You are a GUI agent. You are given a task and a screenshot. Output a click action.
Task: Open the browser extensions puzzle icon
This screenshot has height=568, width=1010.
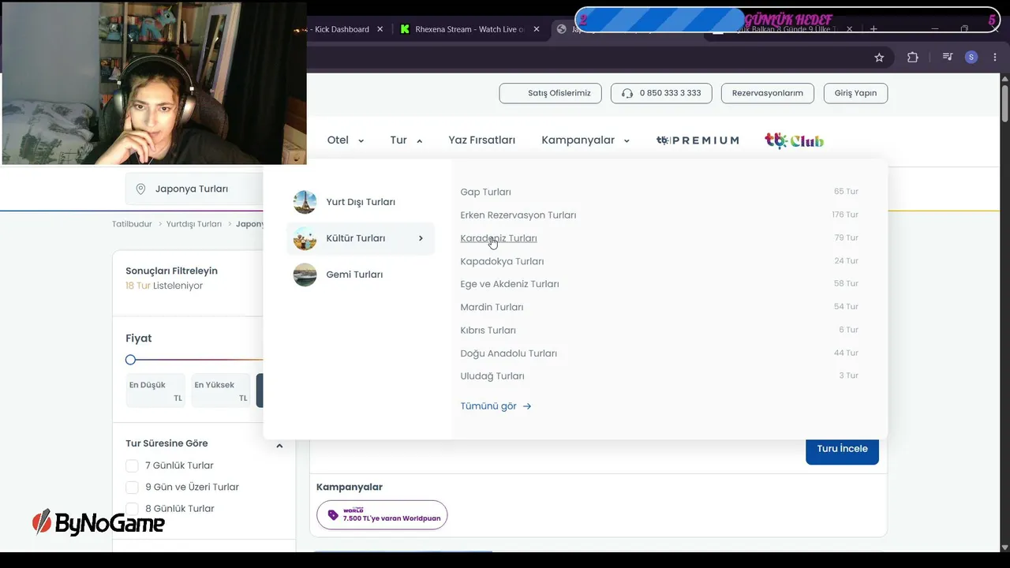click(x=913, y=58)
